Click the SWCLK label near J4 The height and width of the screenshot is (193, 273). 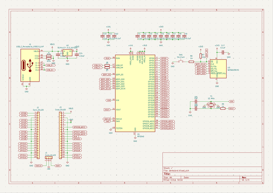click(x=39, y=166)
